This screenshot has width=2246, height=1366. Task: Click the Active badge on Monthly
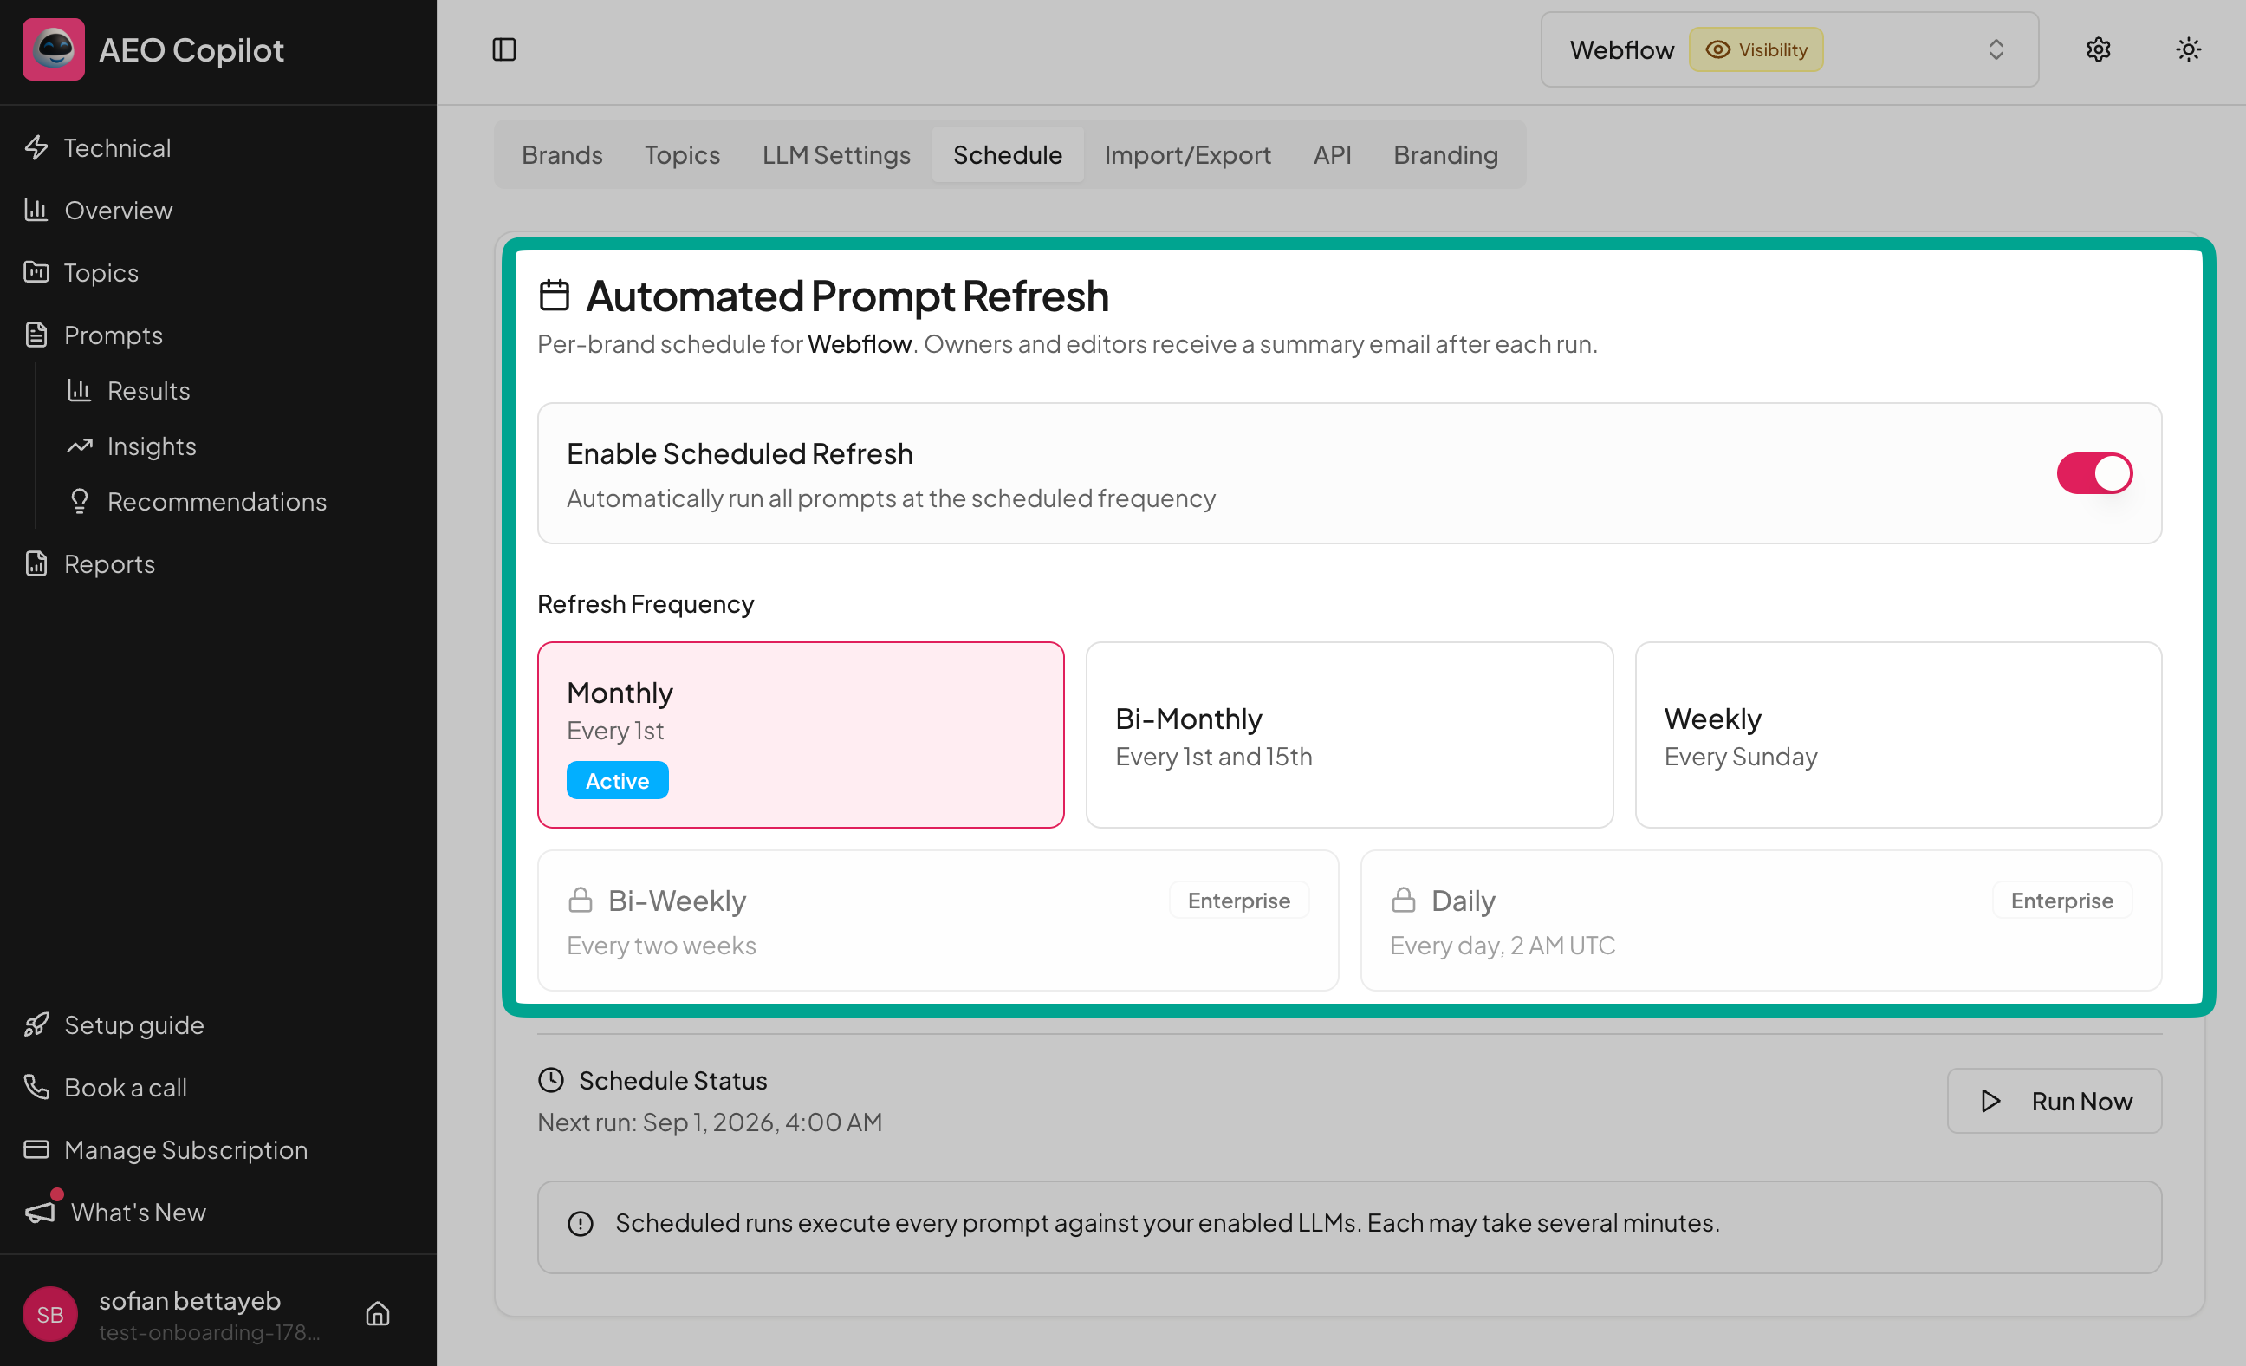click(617, 781)
